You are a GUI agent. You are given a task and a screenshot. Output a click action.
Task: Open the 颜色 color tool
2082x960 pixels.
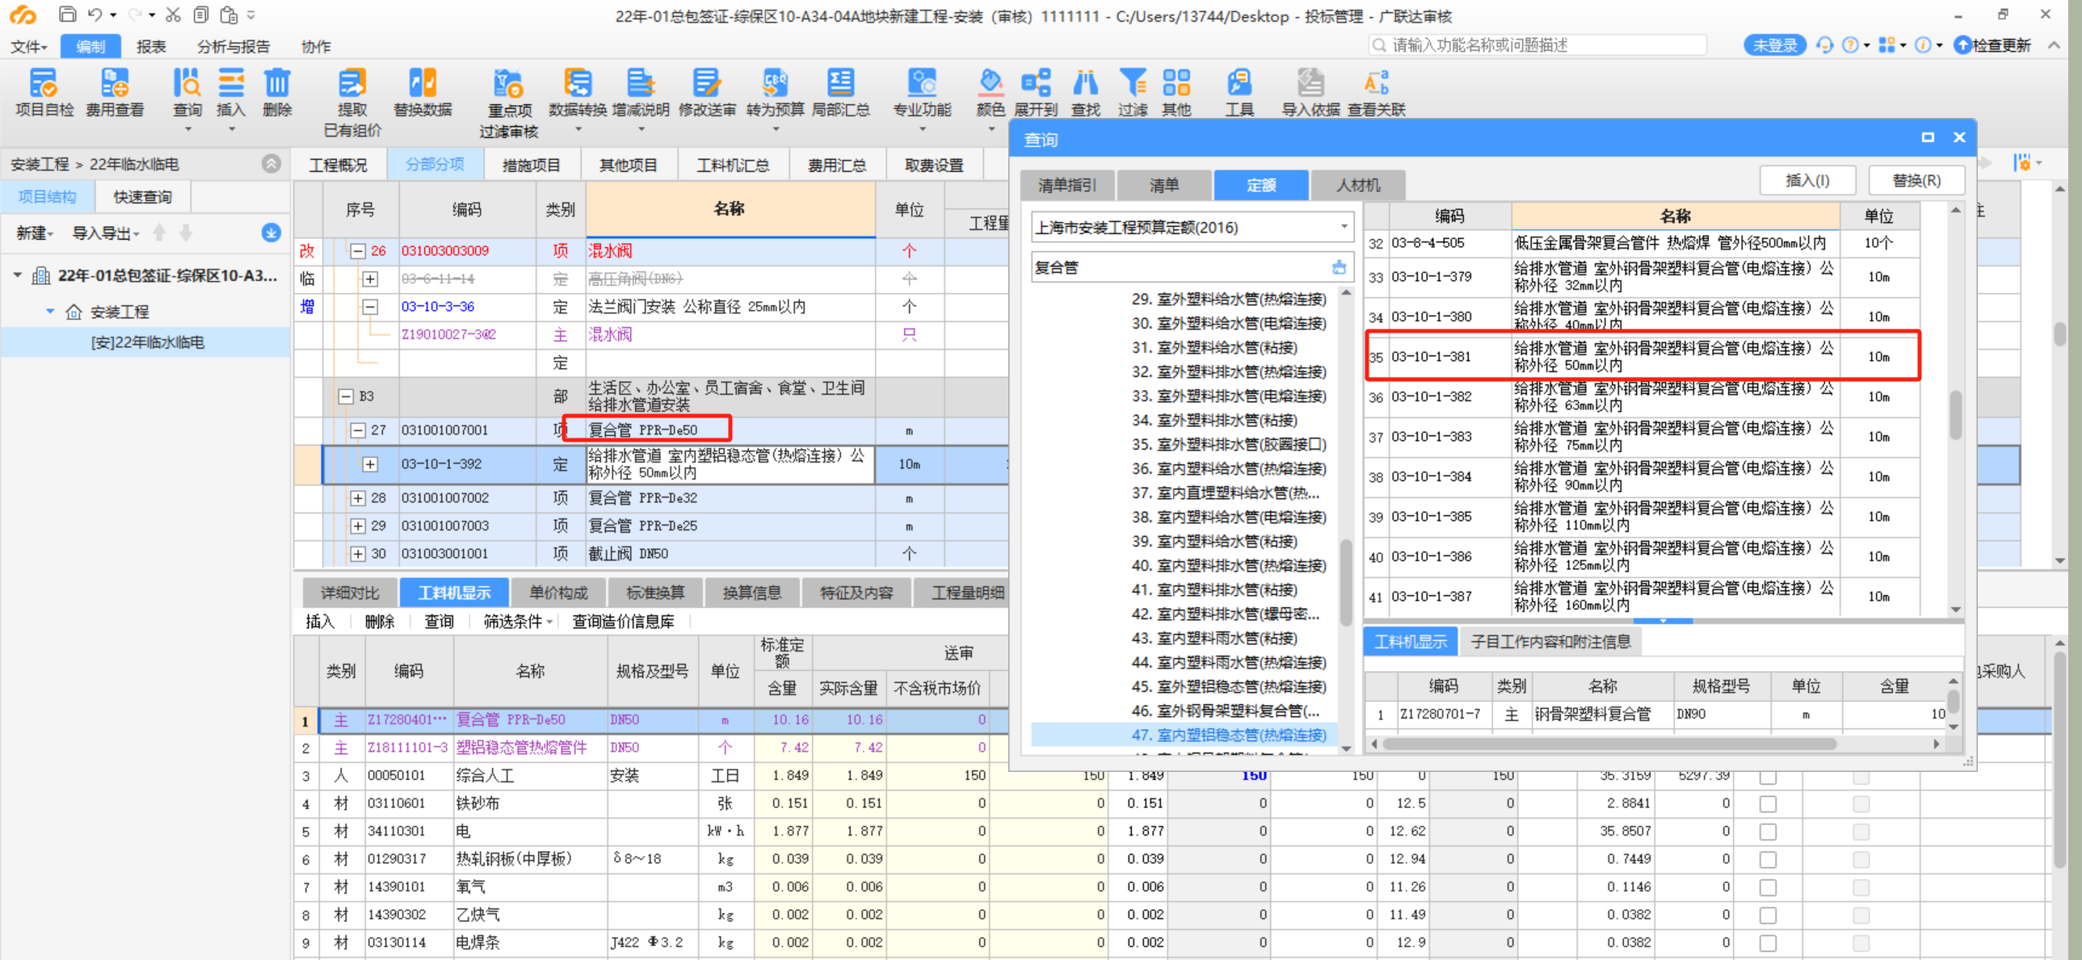(991, 93)
